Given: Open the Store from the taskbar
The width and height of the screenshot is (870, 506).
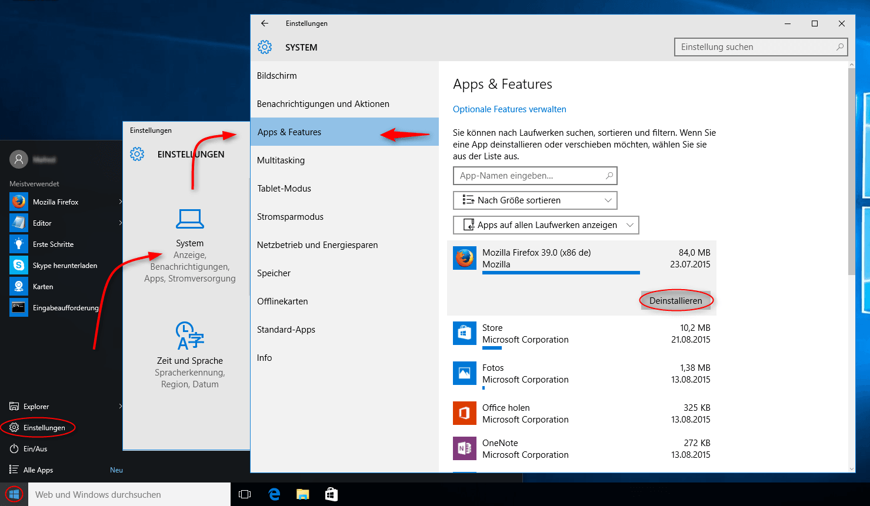Looking at the screenshot, I should [x=331, y=494].
